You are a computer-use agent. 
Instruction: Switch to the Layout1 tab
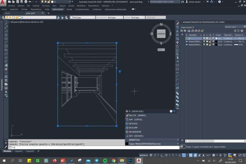click(x=19, y=151)
